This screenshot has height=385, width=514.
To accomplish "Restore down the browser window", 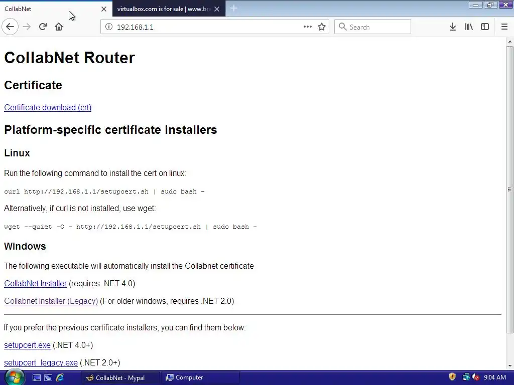I will tap(490, 5).
